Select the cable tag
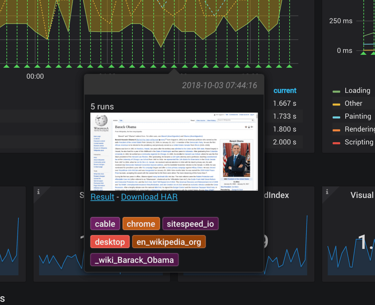 coord(105,224)
